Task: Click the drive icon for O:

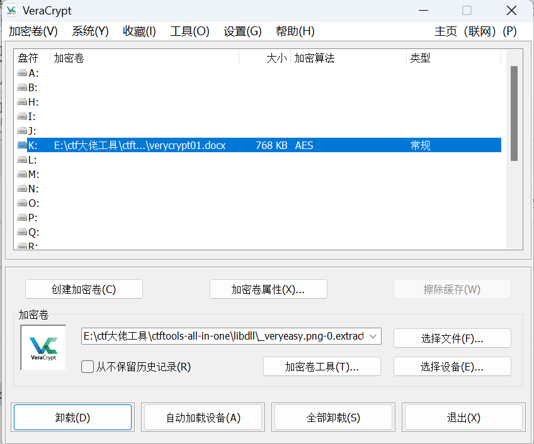Action: click(x=22, y=203)
